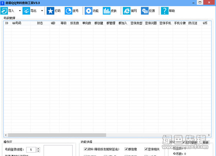
Task: Click the 导出 export icon
Action: pos(26,11)
